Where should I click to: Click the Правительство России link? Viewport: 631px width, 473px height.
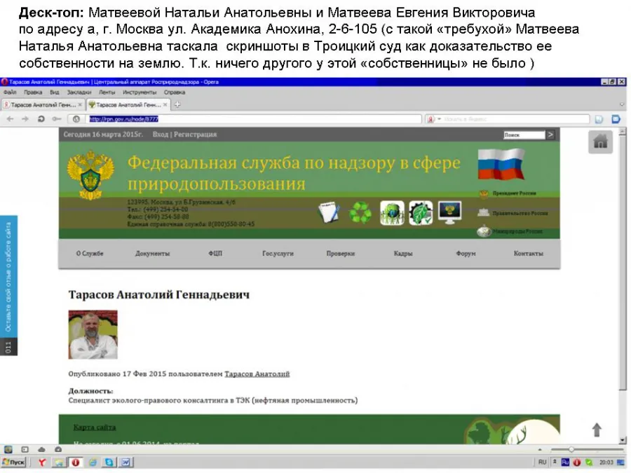[520, 213]
